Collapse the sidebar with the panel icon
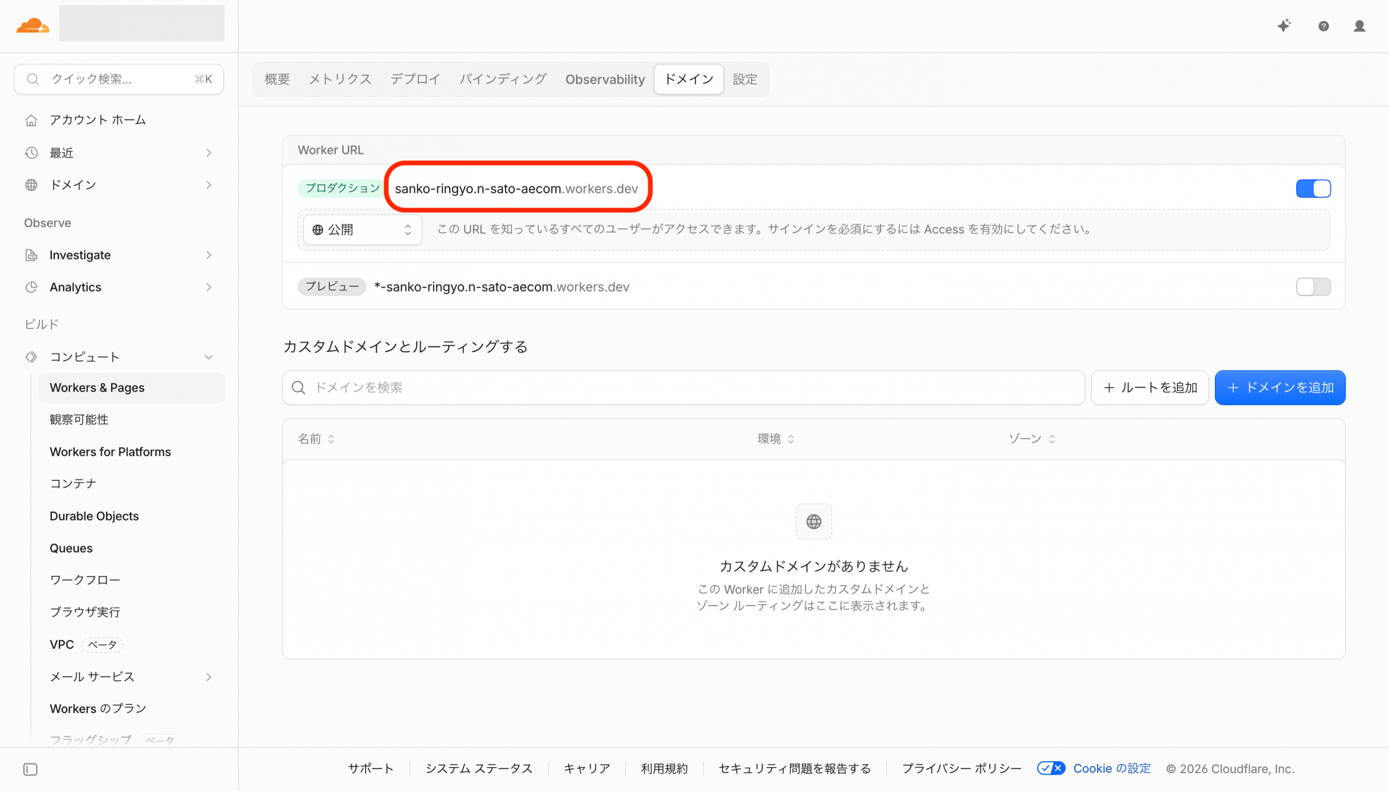 [x=30, y=769]
